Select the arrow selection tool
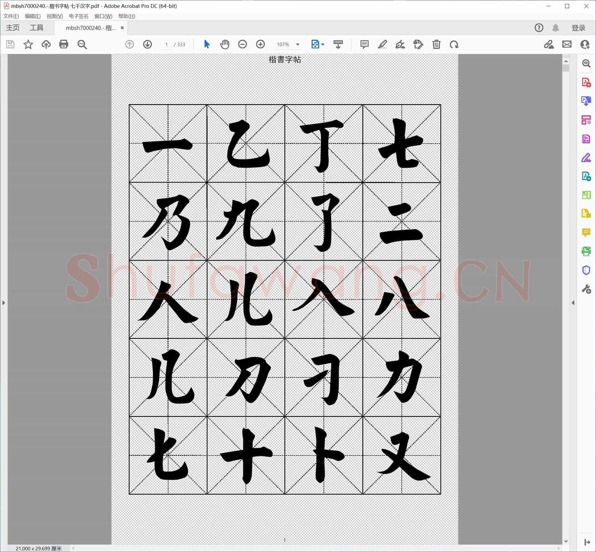Viewport: 596px width, 552px height. [x=207, y=44]
